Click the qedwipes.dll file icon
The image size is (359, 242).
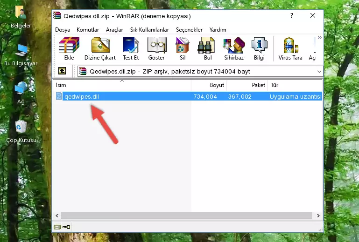tap(59, 96)
